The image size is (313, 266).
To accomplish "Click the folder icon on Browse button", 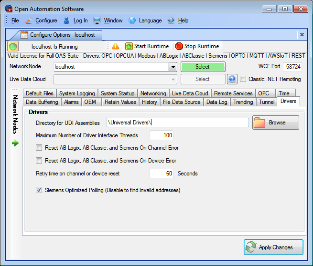I will click(x=259, y=123).
